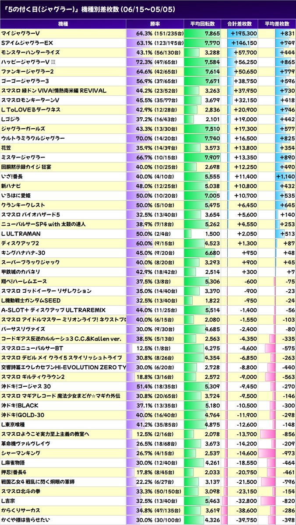Click ウルトラミラクルジャグラー machine name
Image resolution: width=296 pixels, height=525 pixels.
pyautogui.click(x=33, y=138)
